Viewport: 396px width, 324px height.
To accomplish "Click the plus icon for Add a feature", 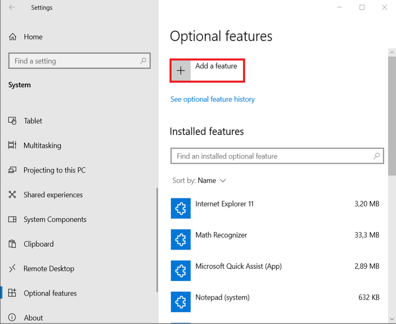I will (181, 71).
